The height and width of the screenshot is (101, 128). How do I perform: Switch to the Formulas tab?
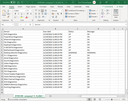click(x=43, y=7)
